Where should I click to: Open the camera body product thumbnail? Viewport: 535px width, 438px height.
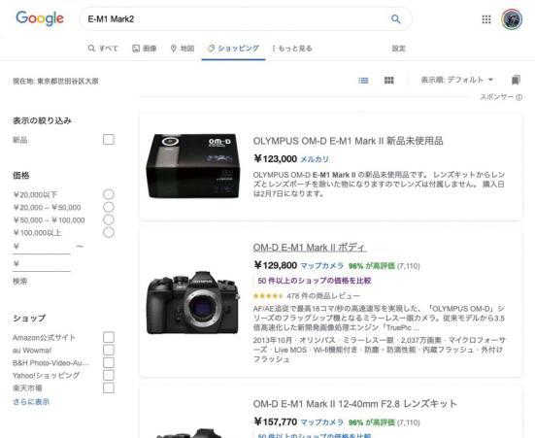pyautogui.click(x=193, y=302)
